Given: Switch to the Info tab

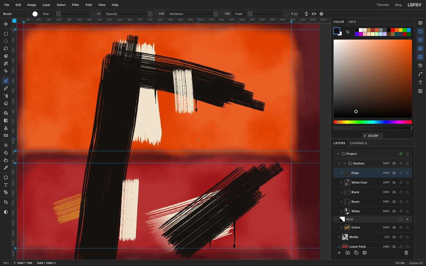Looking at the screenshot, I should click(x=352, y=22).
